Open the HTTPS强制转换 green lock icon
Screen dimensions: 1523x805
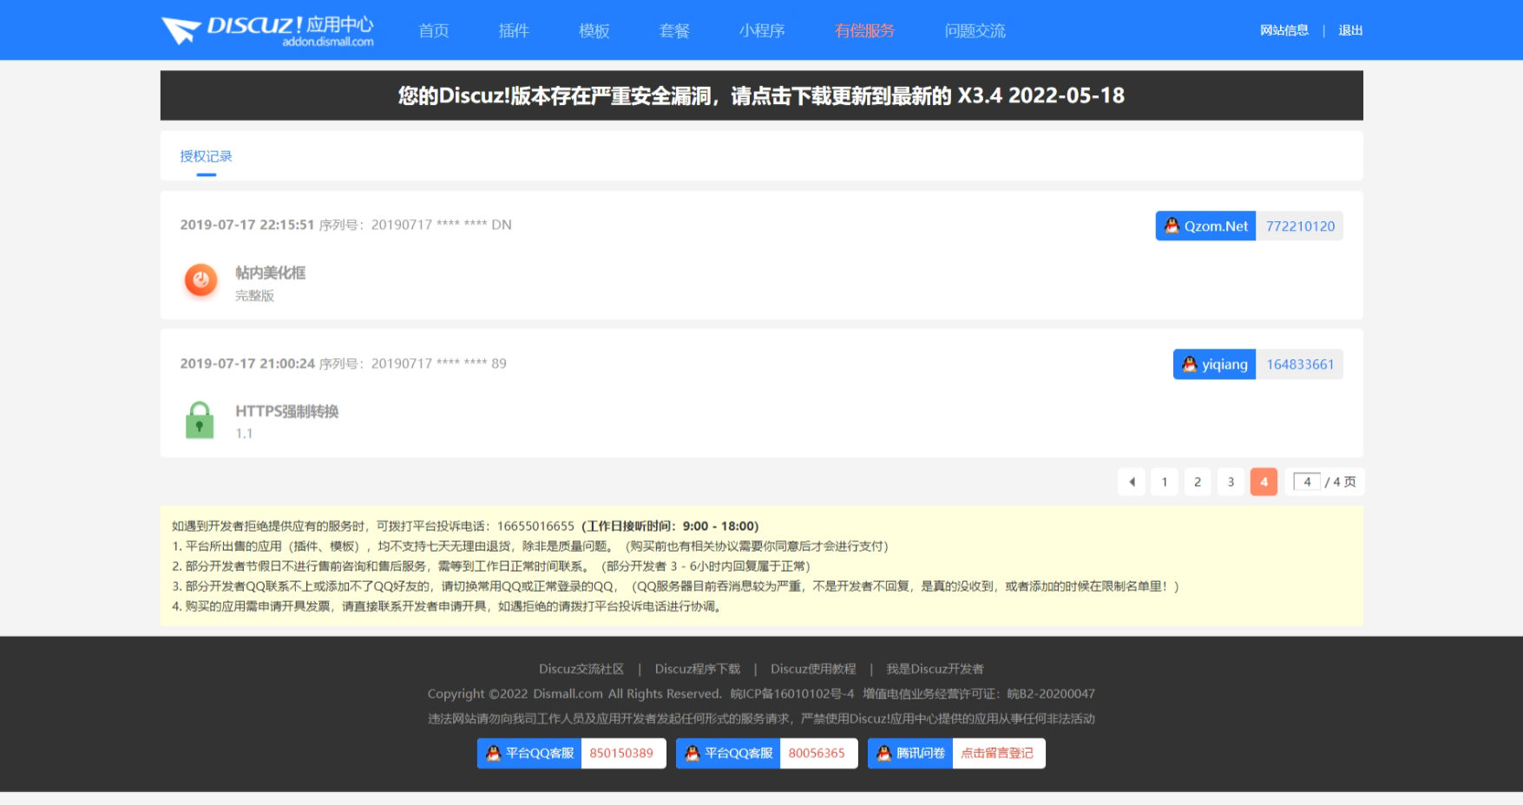point(200,420)
